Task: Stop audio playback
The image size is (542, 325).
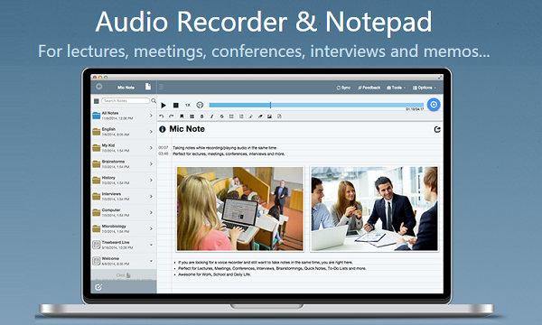Action: tap(176, 105)
